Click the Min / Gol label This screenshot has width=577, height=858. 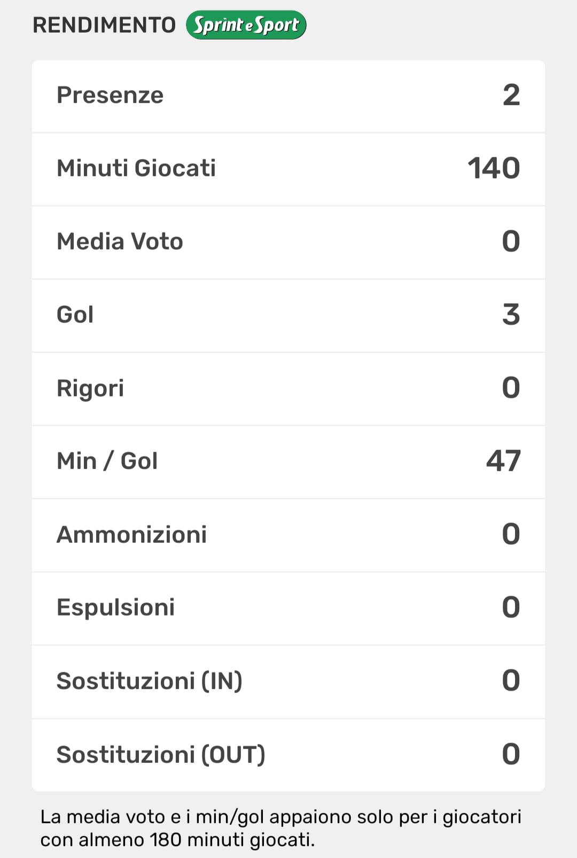point(107,461)
